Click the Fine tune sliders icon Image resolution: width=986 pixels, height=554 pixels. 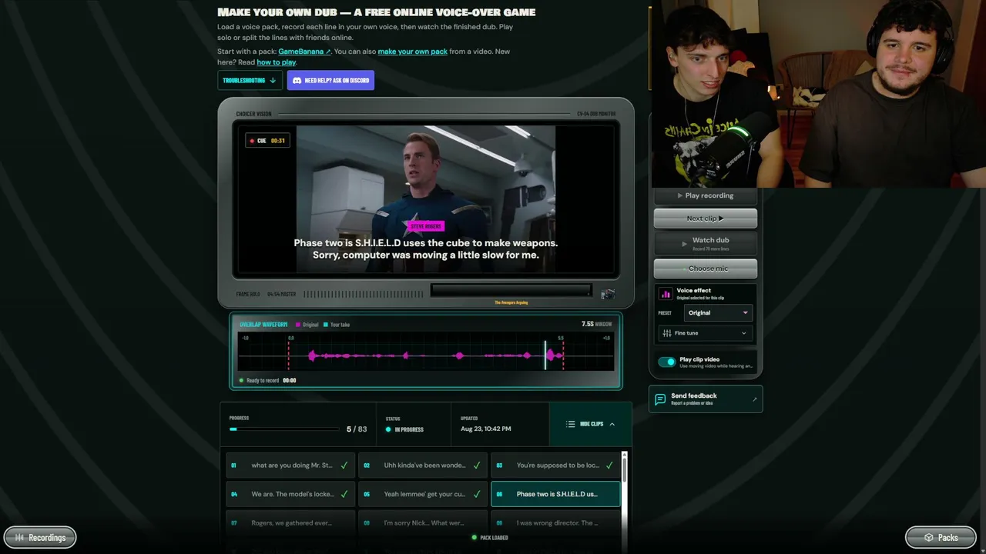click(666, 333)
